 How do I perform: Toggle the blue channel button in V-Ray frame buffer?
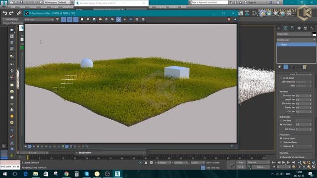tap(76, 19)
